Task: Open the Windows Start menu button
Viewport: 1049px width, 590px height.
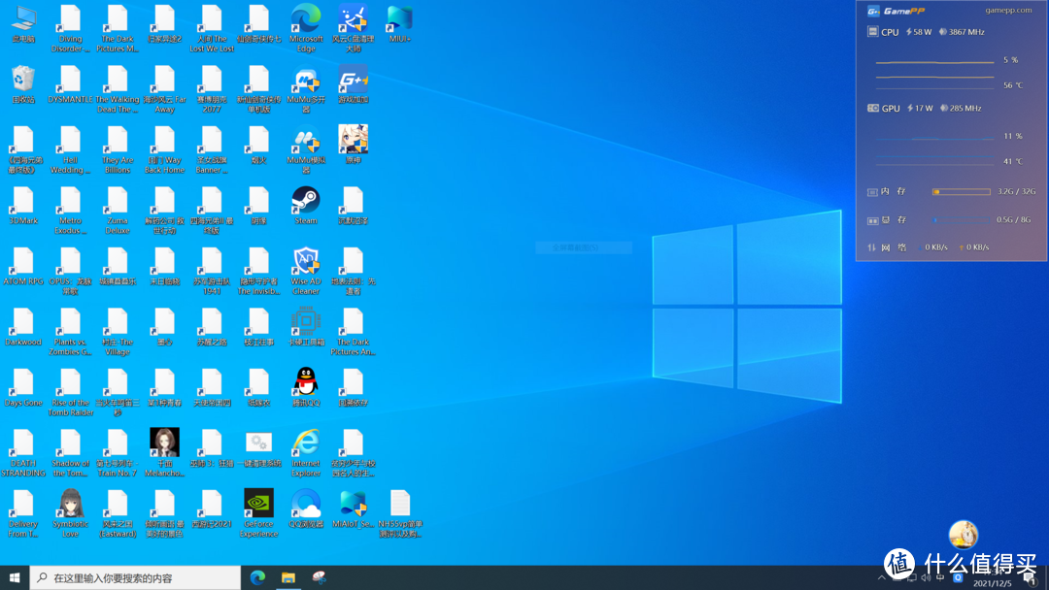Action: tap(15, 577)
